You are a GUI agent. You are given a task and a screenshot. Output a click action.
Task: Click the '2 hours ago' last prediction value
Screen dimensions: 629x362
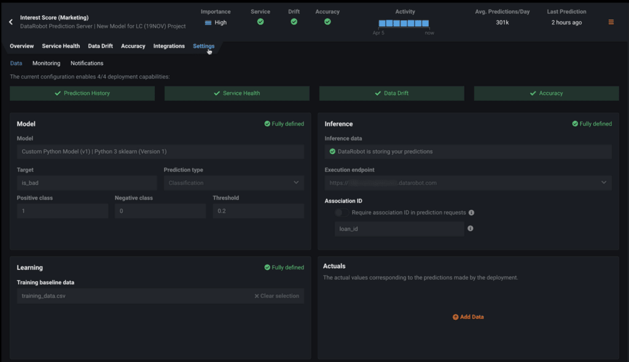[x=566, y=23]
